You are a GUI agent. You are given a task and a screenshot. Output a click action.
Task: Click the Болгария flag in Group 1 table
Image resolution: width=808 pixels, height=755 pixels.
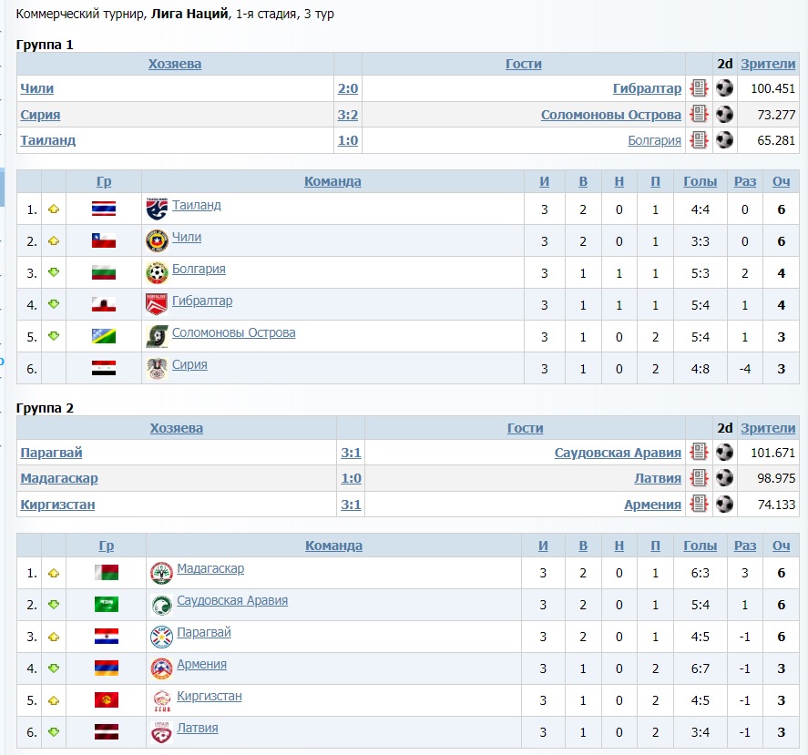[x=103, y=272]
